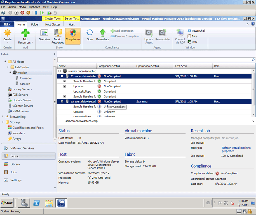Show Fabric Resources view
Viewport: 256px width, 215px height.
pos(58,36)
